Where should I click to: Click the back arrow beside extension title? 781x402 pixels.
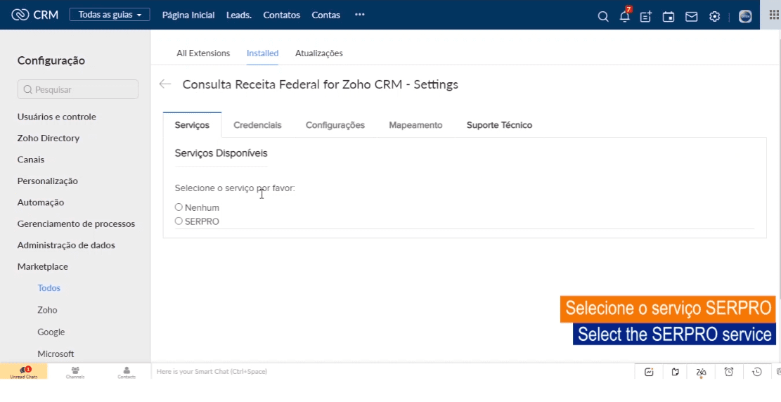[165, 84]
